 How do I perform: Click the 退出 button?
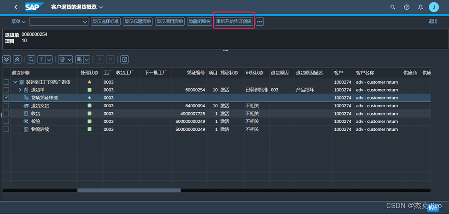point(433,22)
